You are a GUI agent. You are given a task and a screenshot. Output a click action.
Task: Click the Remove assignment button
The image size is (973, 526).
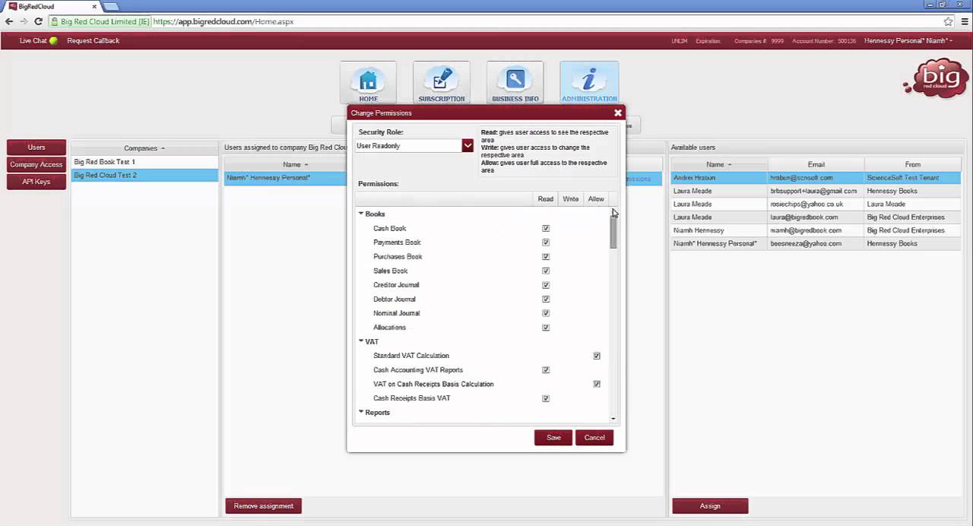tap(264, 505)
